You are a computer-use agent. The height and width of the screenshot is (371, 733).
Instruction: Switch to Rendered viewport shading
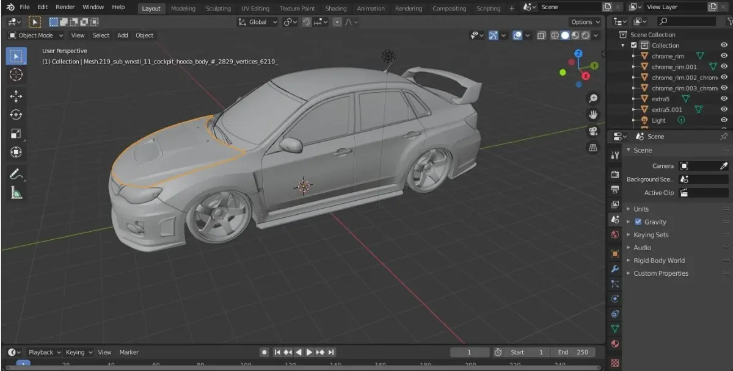tap(586, 35)
